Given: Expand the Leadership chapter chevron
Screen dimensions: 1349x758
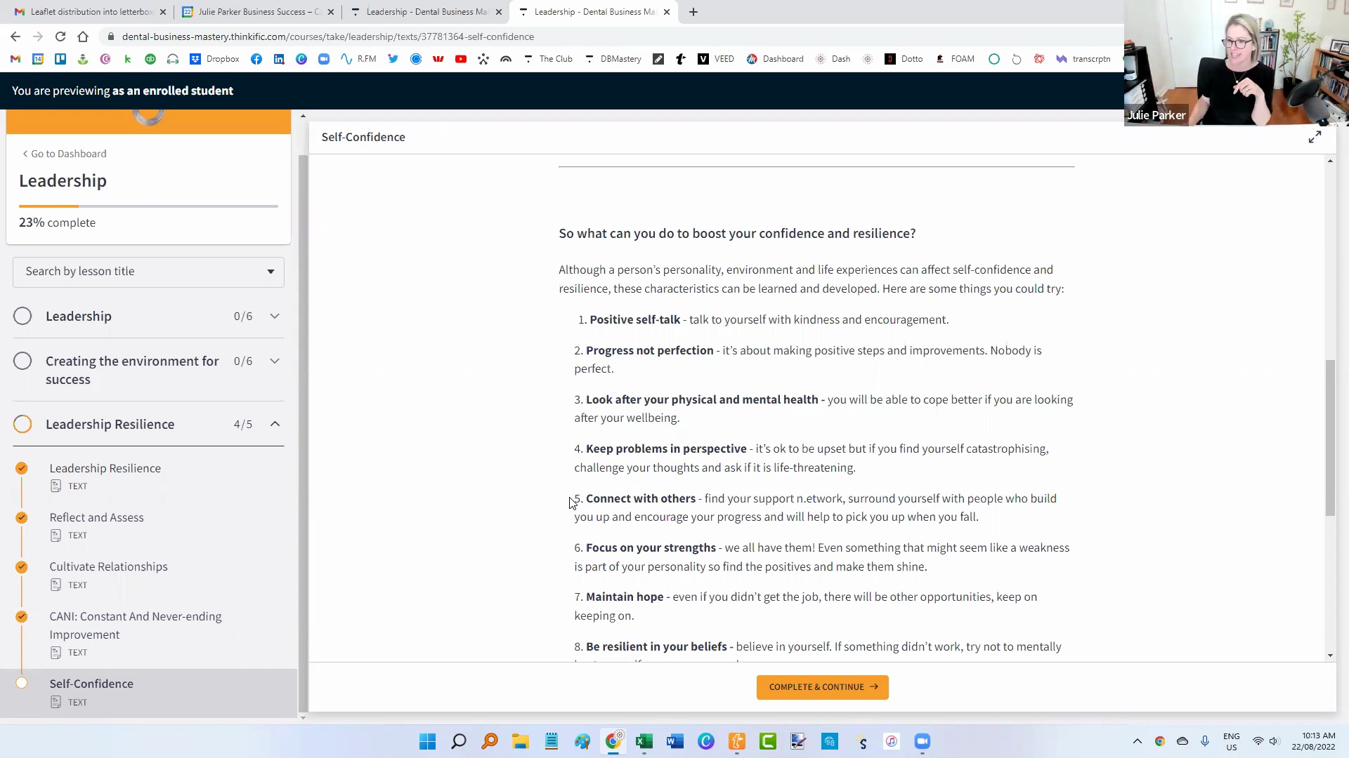Looking at the screenshot, I should tap(275, 316).
